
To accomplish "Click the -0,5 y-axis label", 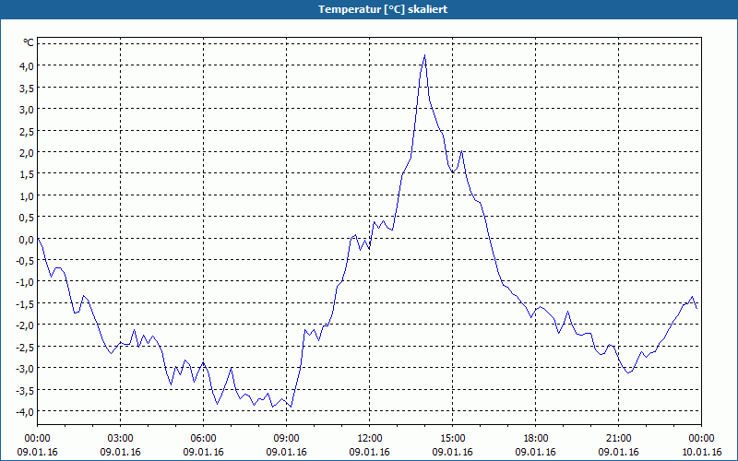I will 26,261.
